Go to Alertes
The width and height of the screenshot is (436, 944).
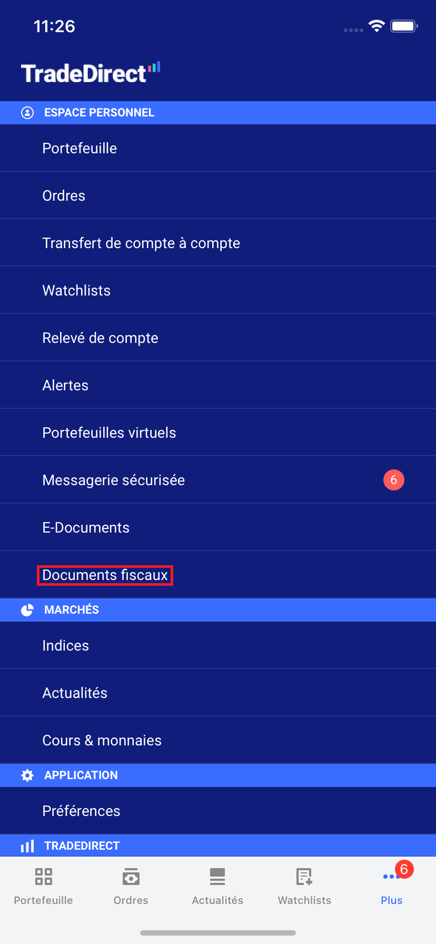pyautogui.click(x=65, y=386)
